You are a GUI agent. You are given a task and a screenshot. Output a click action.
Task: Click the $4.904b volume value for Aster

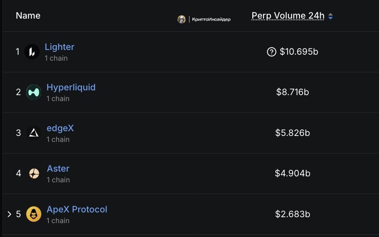coord(292,173)
